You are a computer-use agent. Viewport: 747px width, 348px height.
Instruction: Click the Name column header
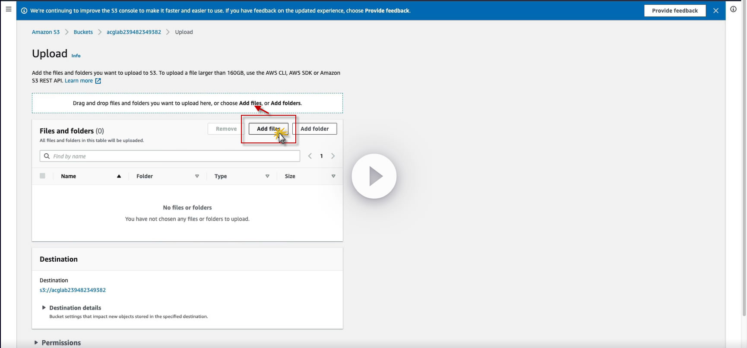point(69,176)
